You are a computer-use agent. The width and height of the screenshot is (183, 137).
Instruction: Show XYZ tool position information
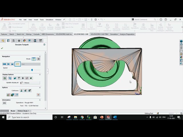tap(4, 103)
